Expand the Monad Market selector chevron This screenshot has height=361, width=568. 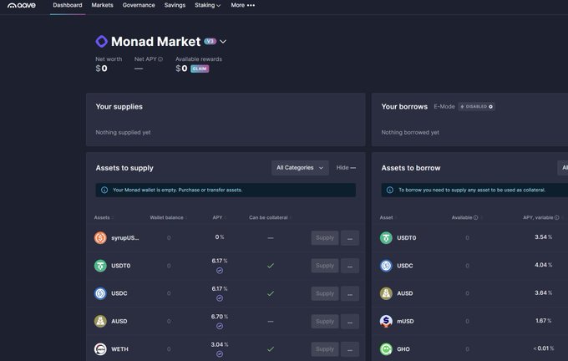click(x=223, y=42)
